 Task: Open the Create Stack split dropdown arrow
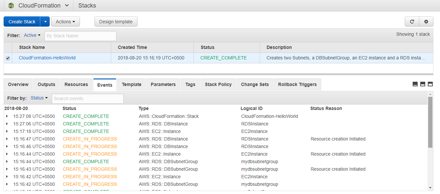tap(45, 21)
